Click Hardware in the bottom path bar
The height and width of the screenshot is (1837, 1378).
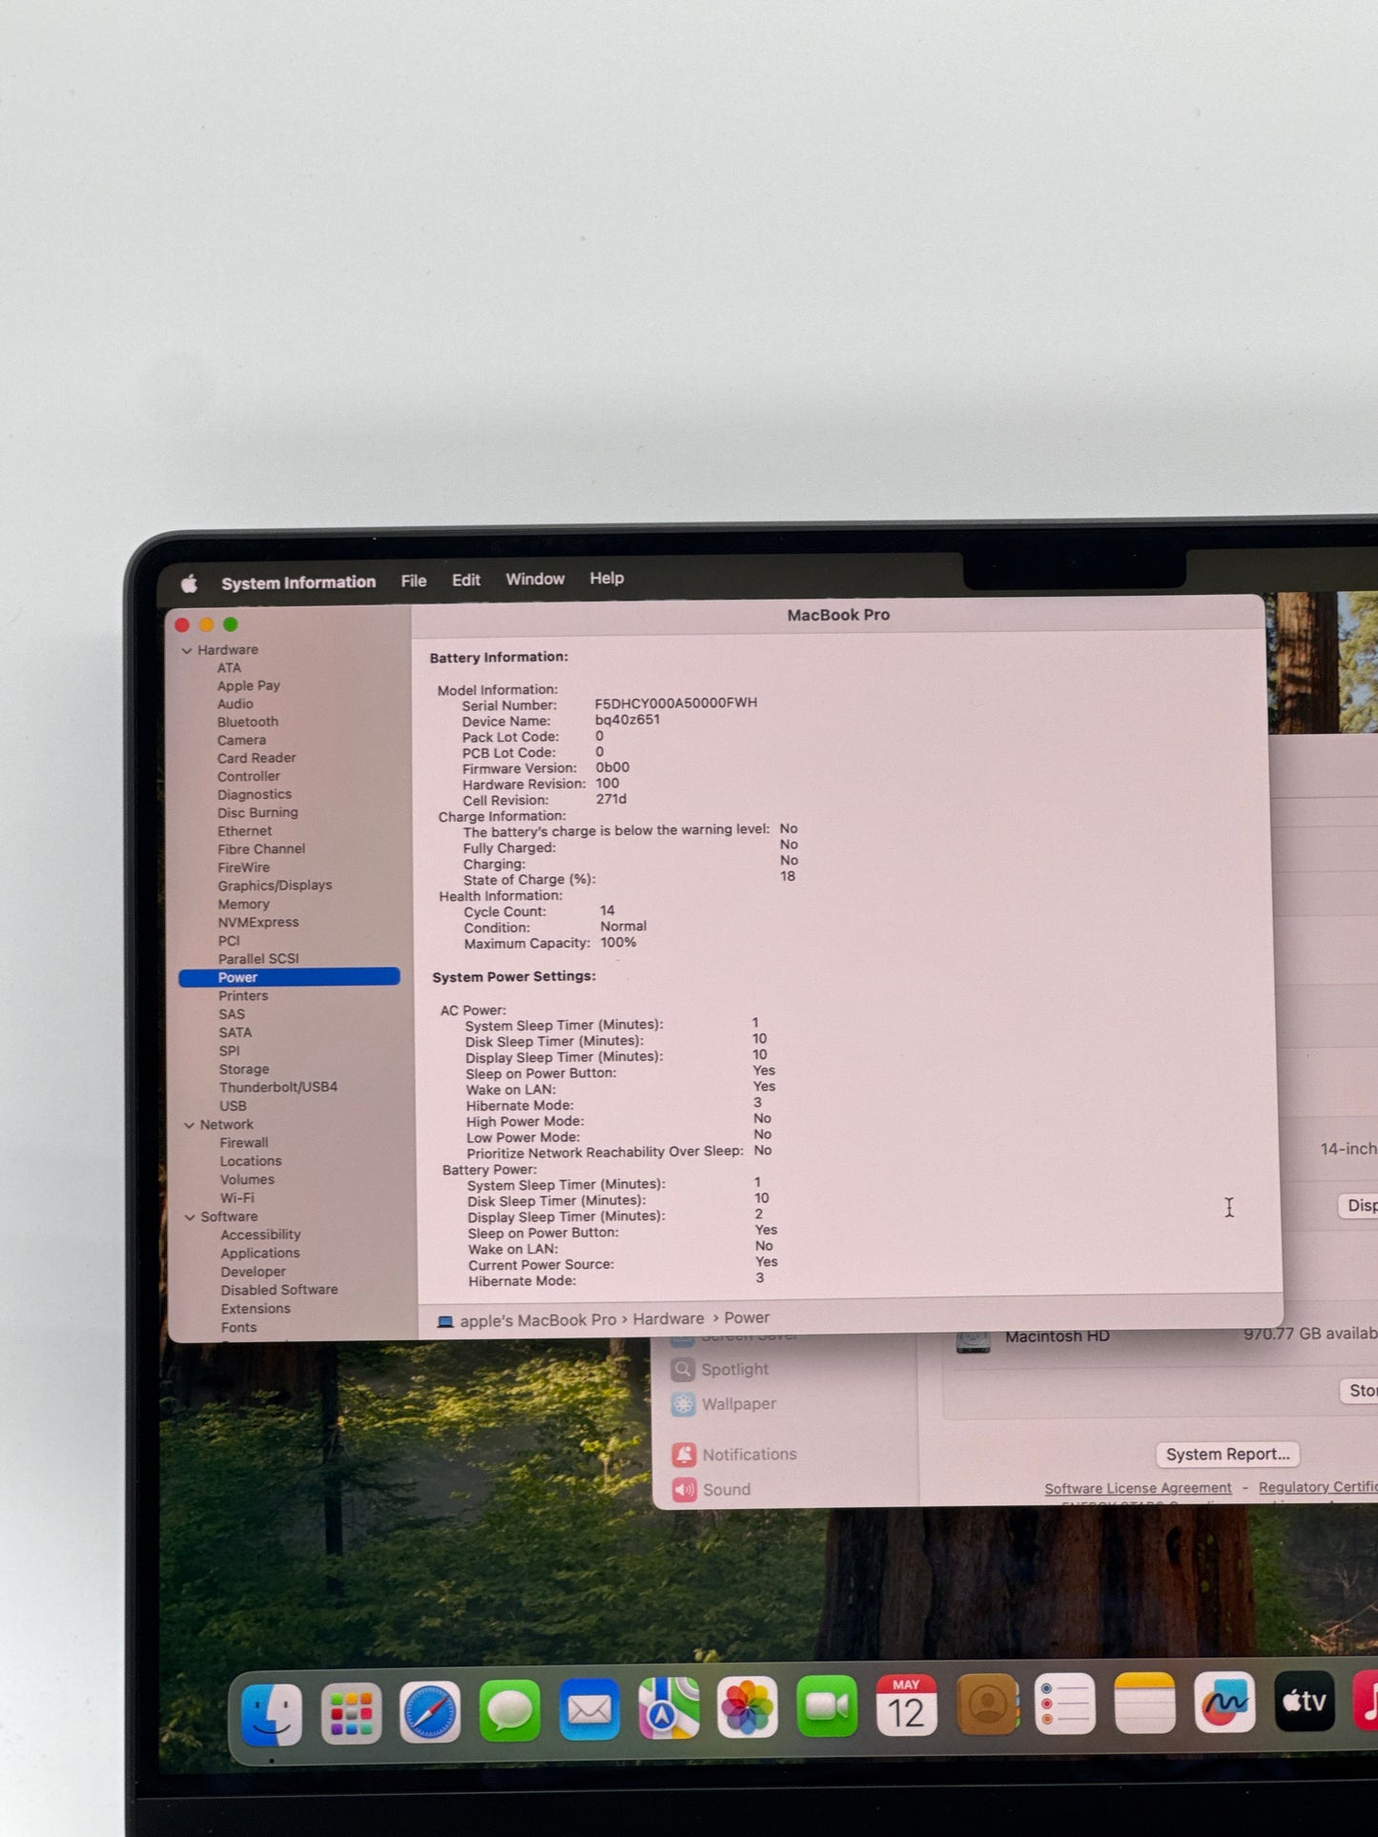(668, 1318)
